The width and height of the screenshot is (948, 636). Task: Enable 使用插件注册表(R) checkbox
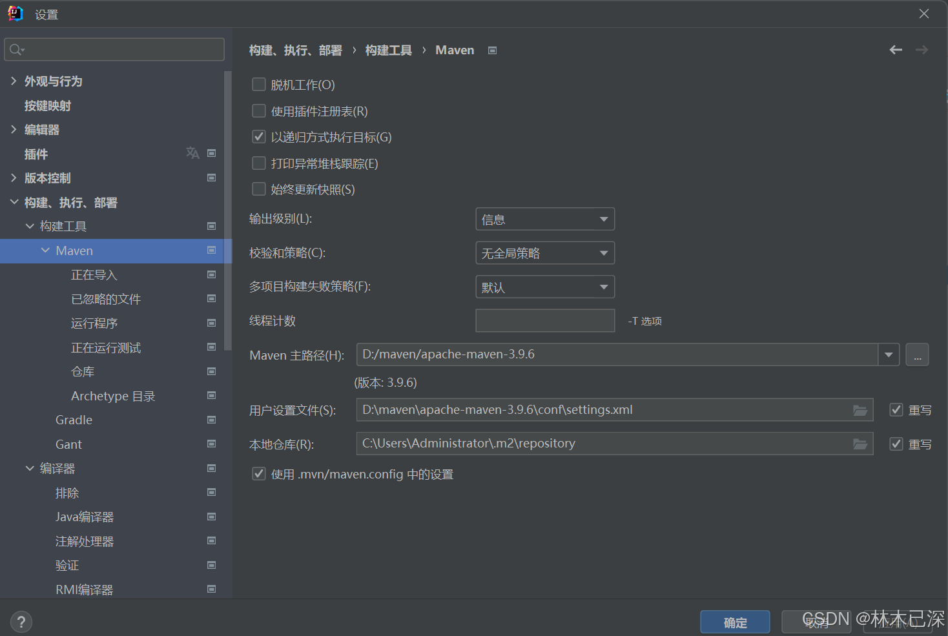(x=259, y=111)
